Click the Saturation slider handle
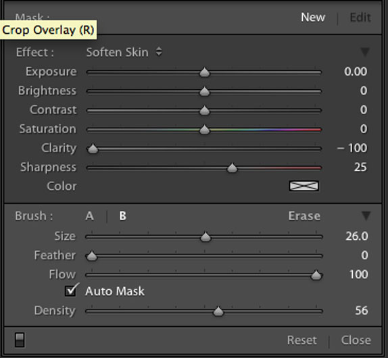388x358 pixels. pos(204,129)
